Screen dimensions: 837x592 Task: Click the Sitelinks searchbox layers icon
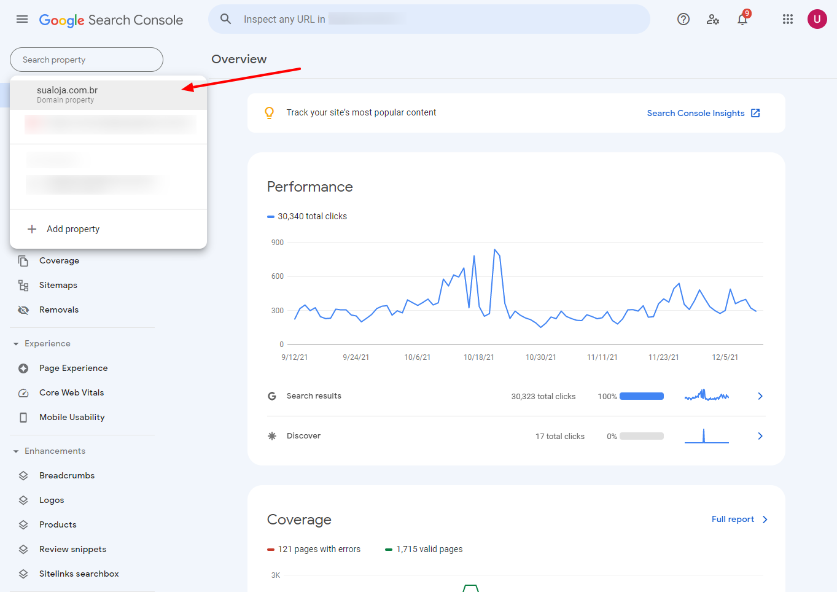(x=23, y=574)
